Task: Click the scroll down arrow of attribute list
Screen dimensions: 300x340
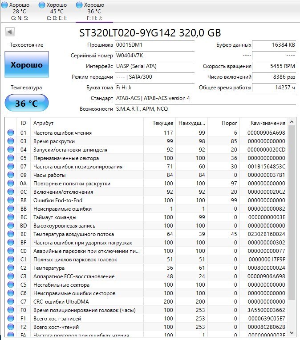Action: (292, 332)
